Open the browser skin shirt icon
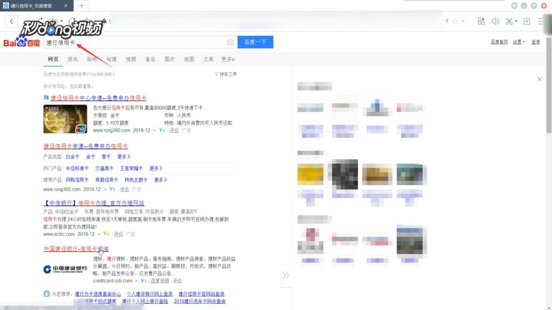The image size is (552, 310). coord(514,6)
